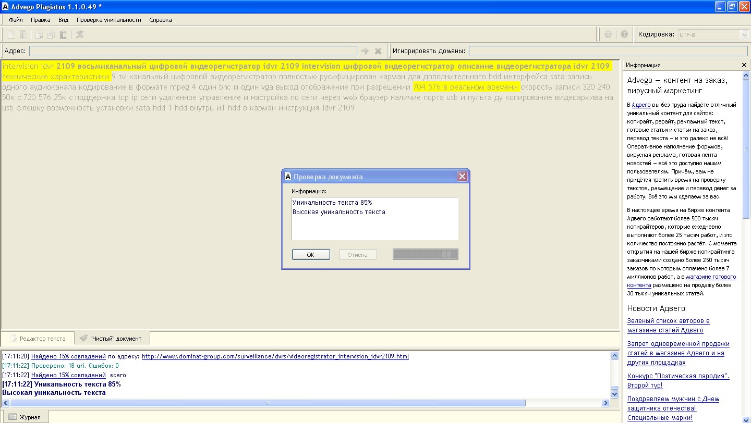Click the highlighted "технические характеристики" text
Viewport: 751px width, 423px height.
(56, 77)
